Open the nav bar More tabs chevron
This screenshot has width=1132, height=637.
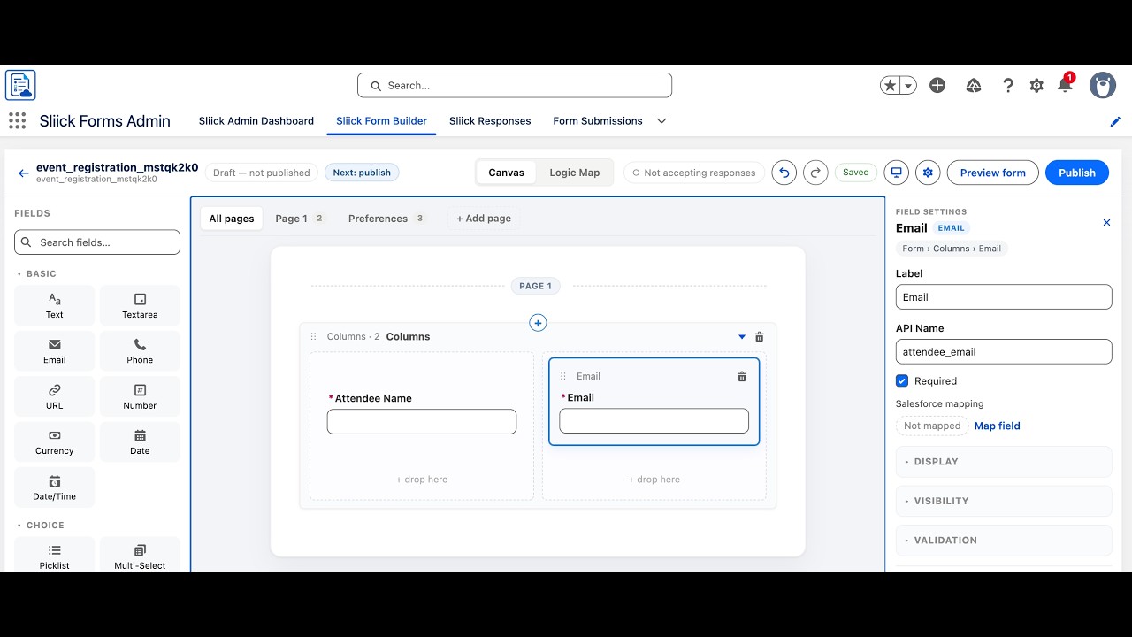pos(662,121)
